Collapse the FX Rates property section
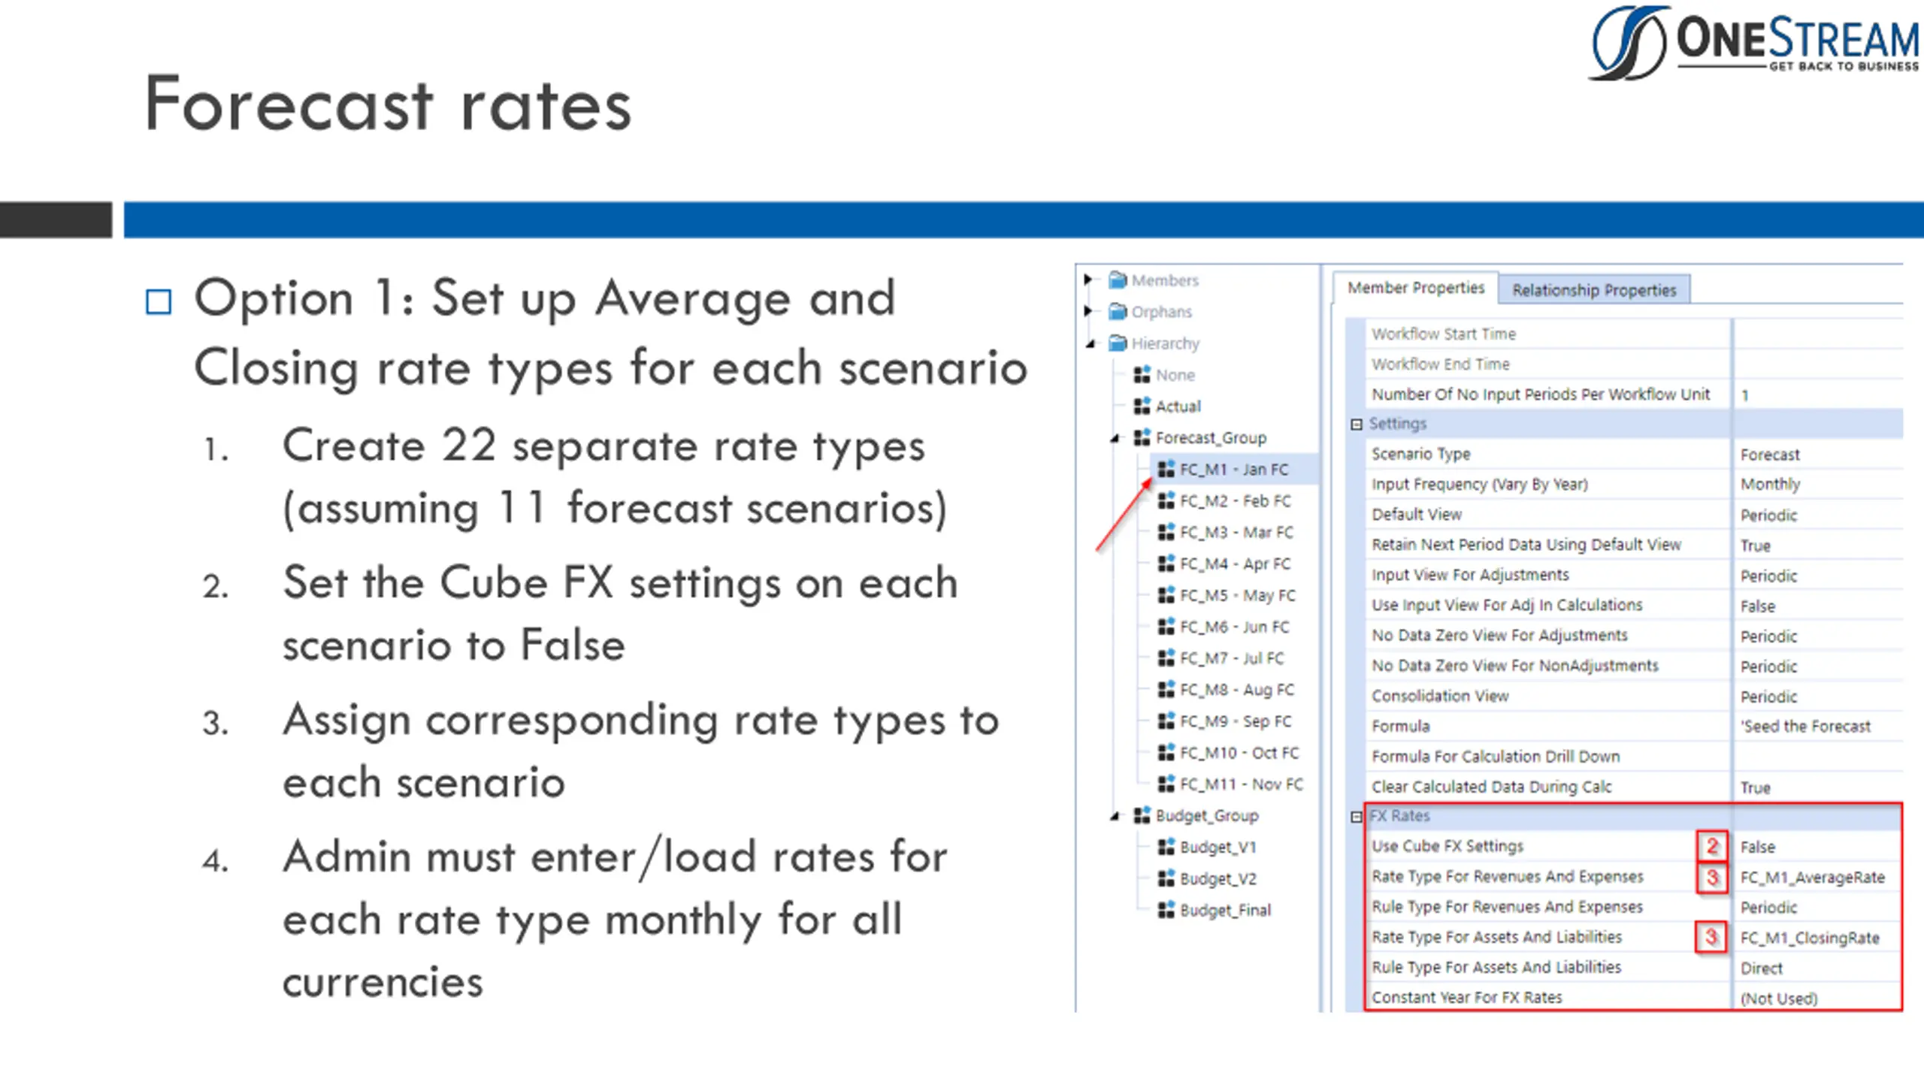This screenshot has width=1924, height=1082. click(x=1357, y=817)
